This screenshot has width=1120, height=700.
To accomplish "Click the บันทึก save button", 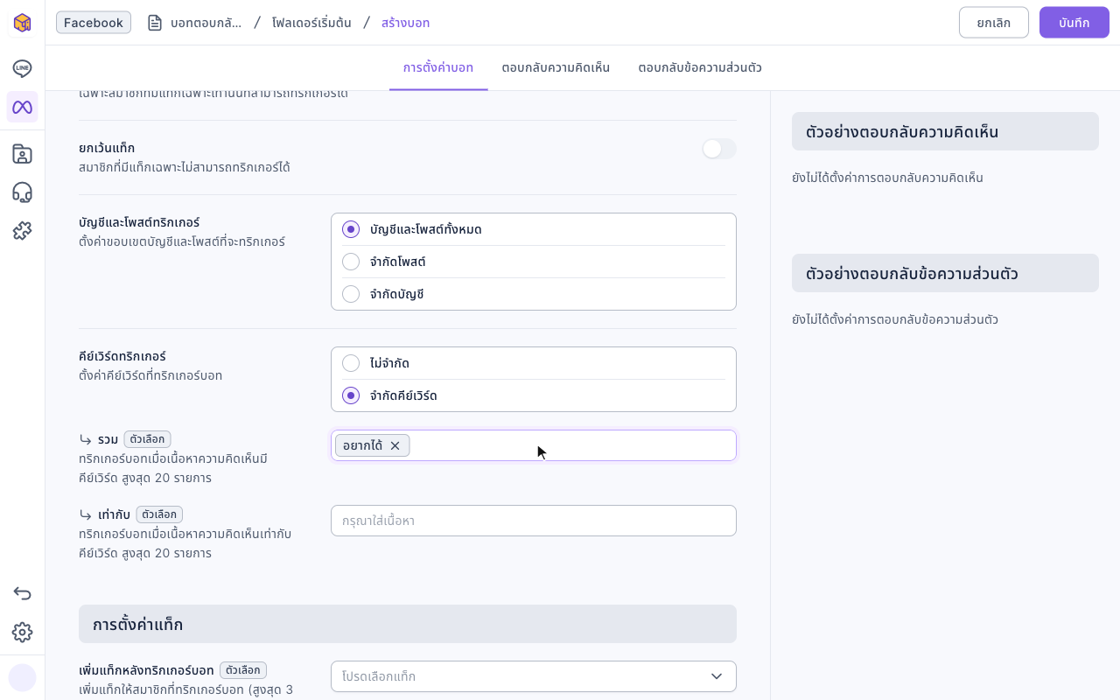I will [1074, 23].
